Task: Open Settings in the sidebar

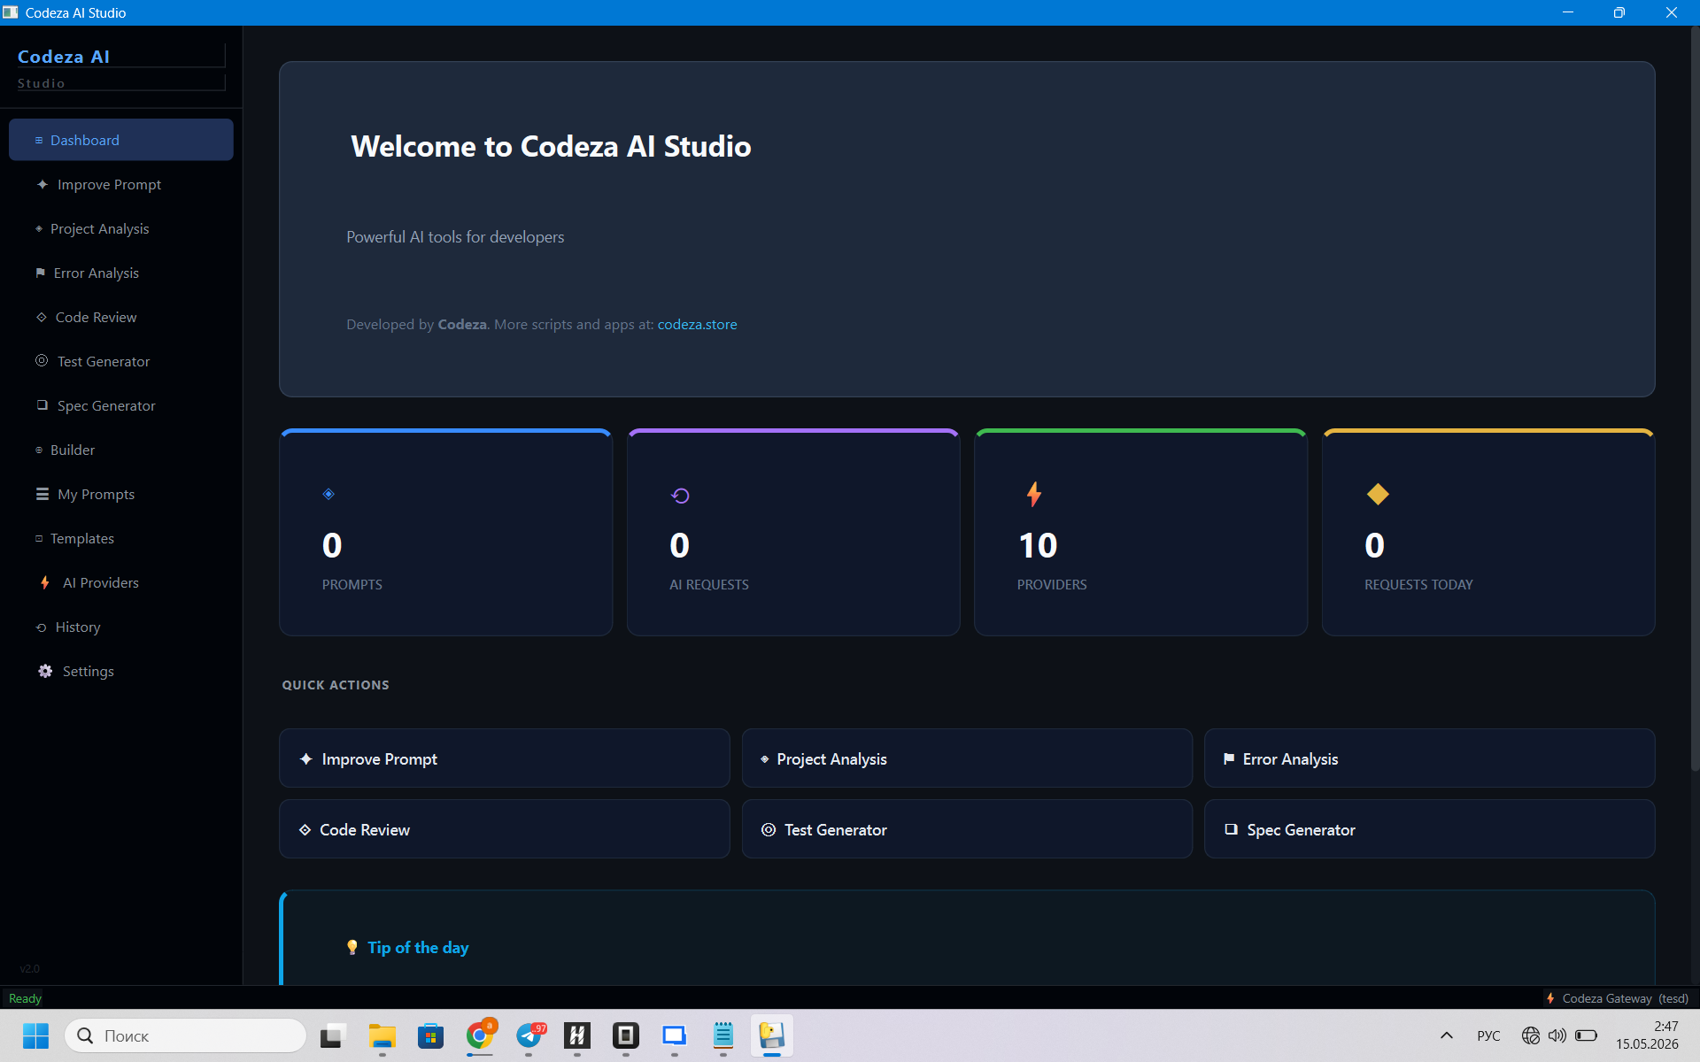Action: [x=121, y=671]
